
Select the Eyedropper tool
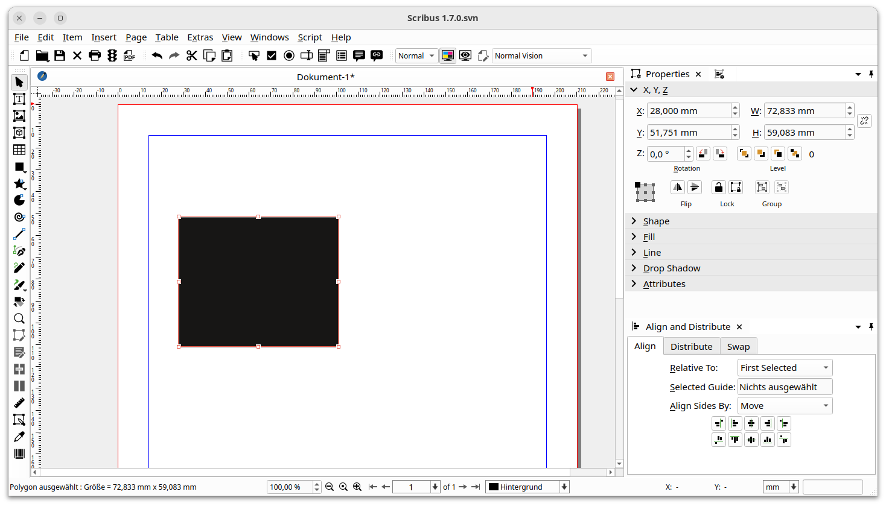tap(19, 437)
